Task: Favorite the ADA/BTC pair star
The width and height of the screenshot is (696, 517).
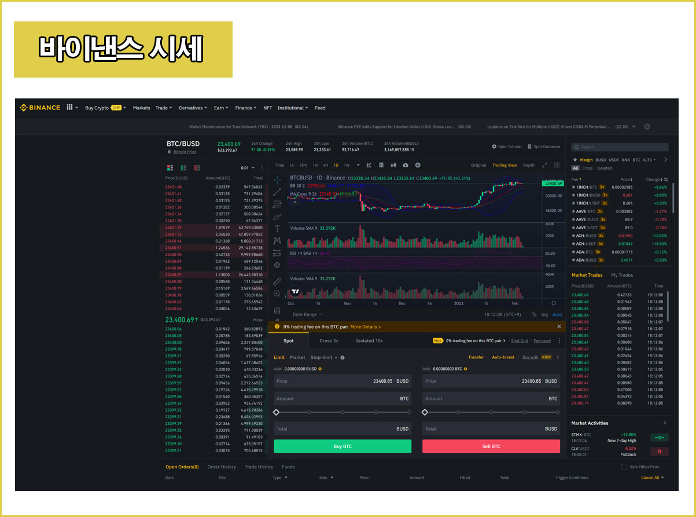Action: (573, 252)
